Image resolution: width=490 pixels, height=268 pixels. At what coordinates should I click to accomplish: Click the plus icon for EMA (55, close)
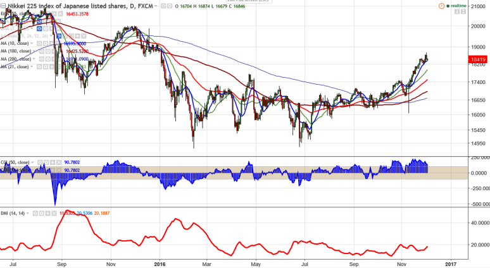coord(54,14)
